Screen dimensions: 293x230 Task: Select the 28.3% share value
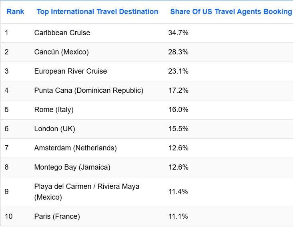point(178,52)
